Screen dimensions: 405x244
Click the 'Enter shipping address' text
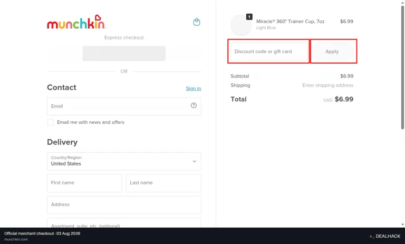328,85
